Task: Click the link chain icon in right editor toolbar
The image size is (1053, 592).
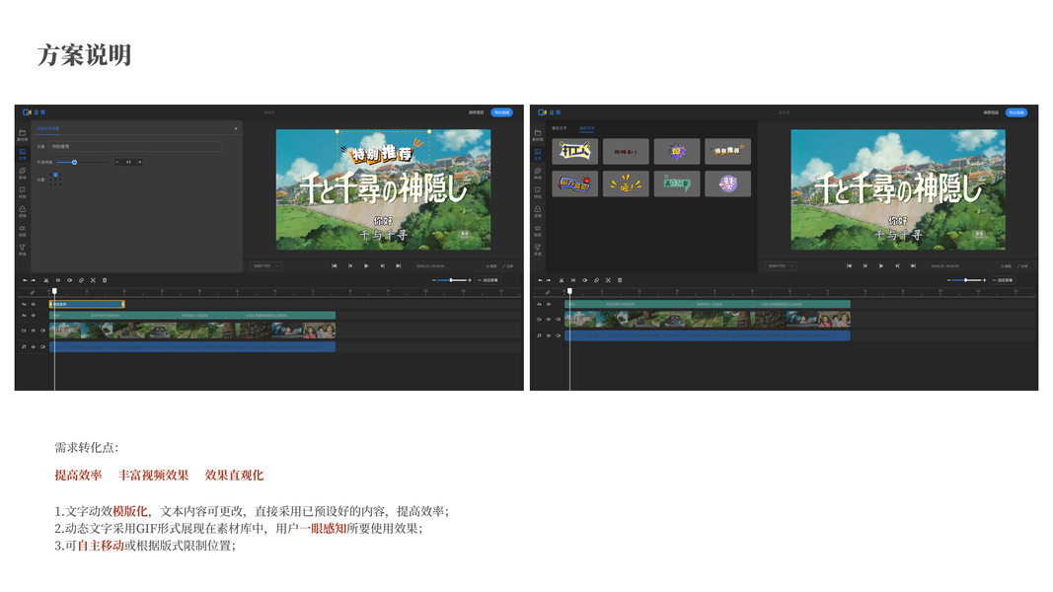Action: point(596,280)
